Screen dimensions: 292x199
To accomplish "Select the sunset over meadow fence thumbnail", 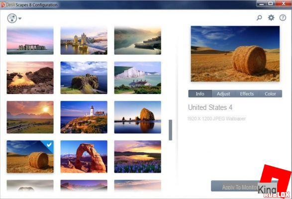I will point(30,117).
